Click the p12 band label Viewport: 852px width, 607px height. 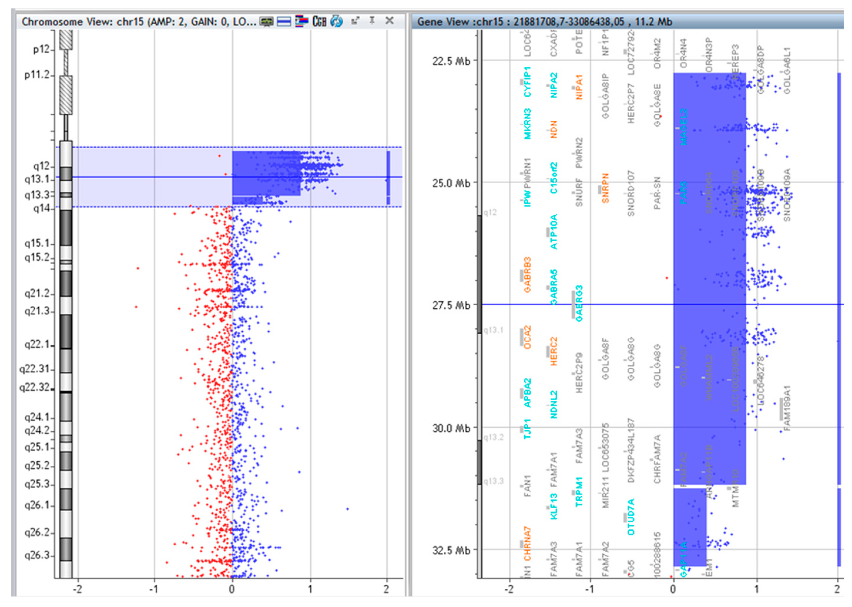click(41, 49)
